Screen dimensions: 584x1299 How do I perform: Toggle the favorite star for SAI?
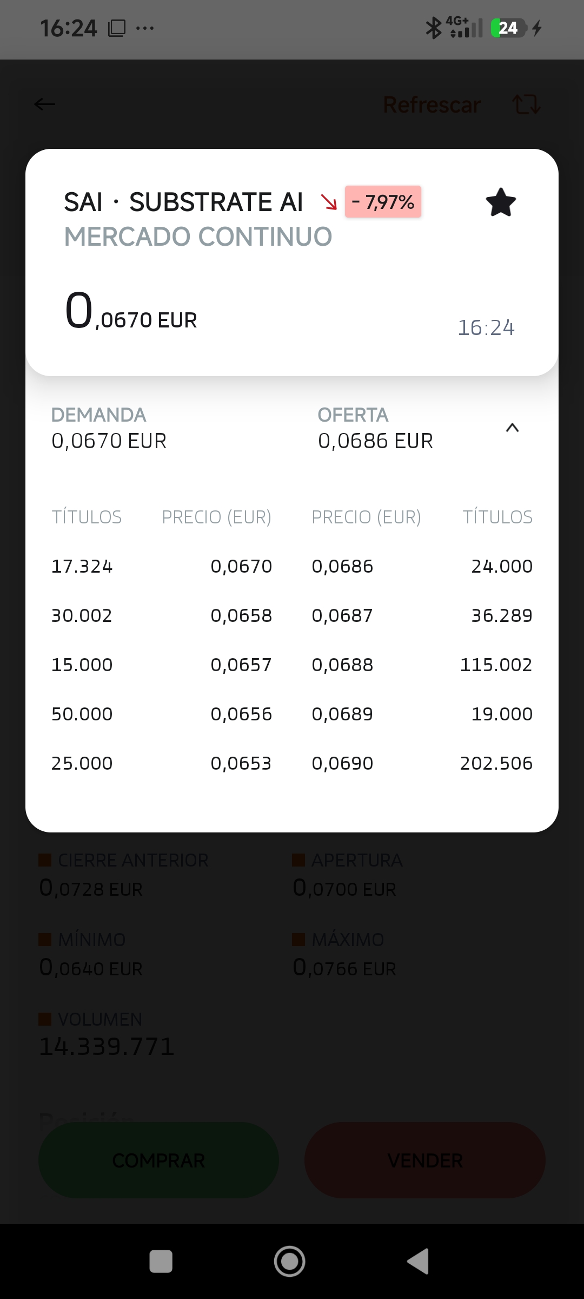501,202
